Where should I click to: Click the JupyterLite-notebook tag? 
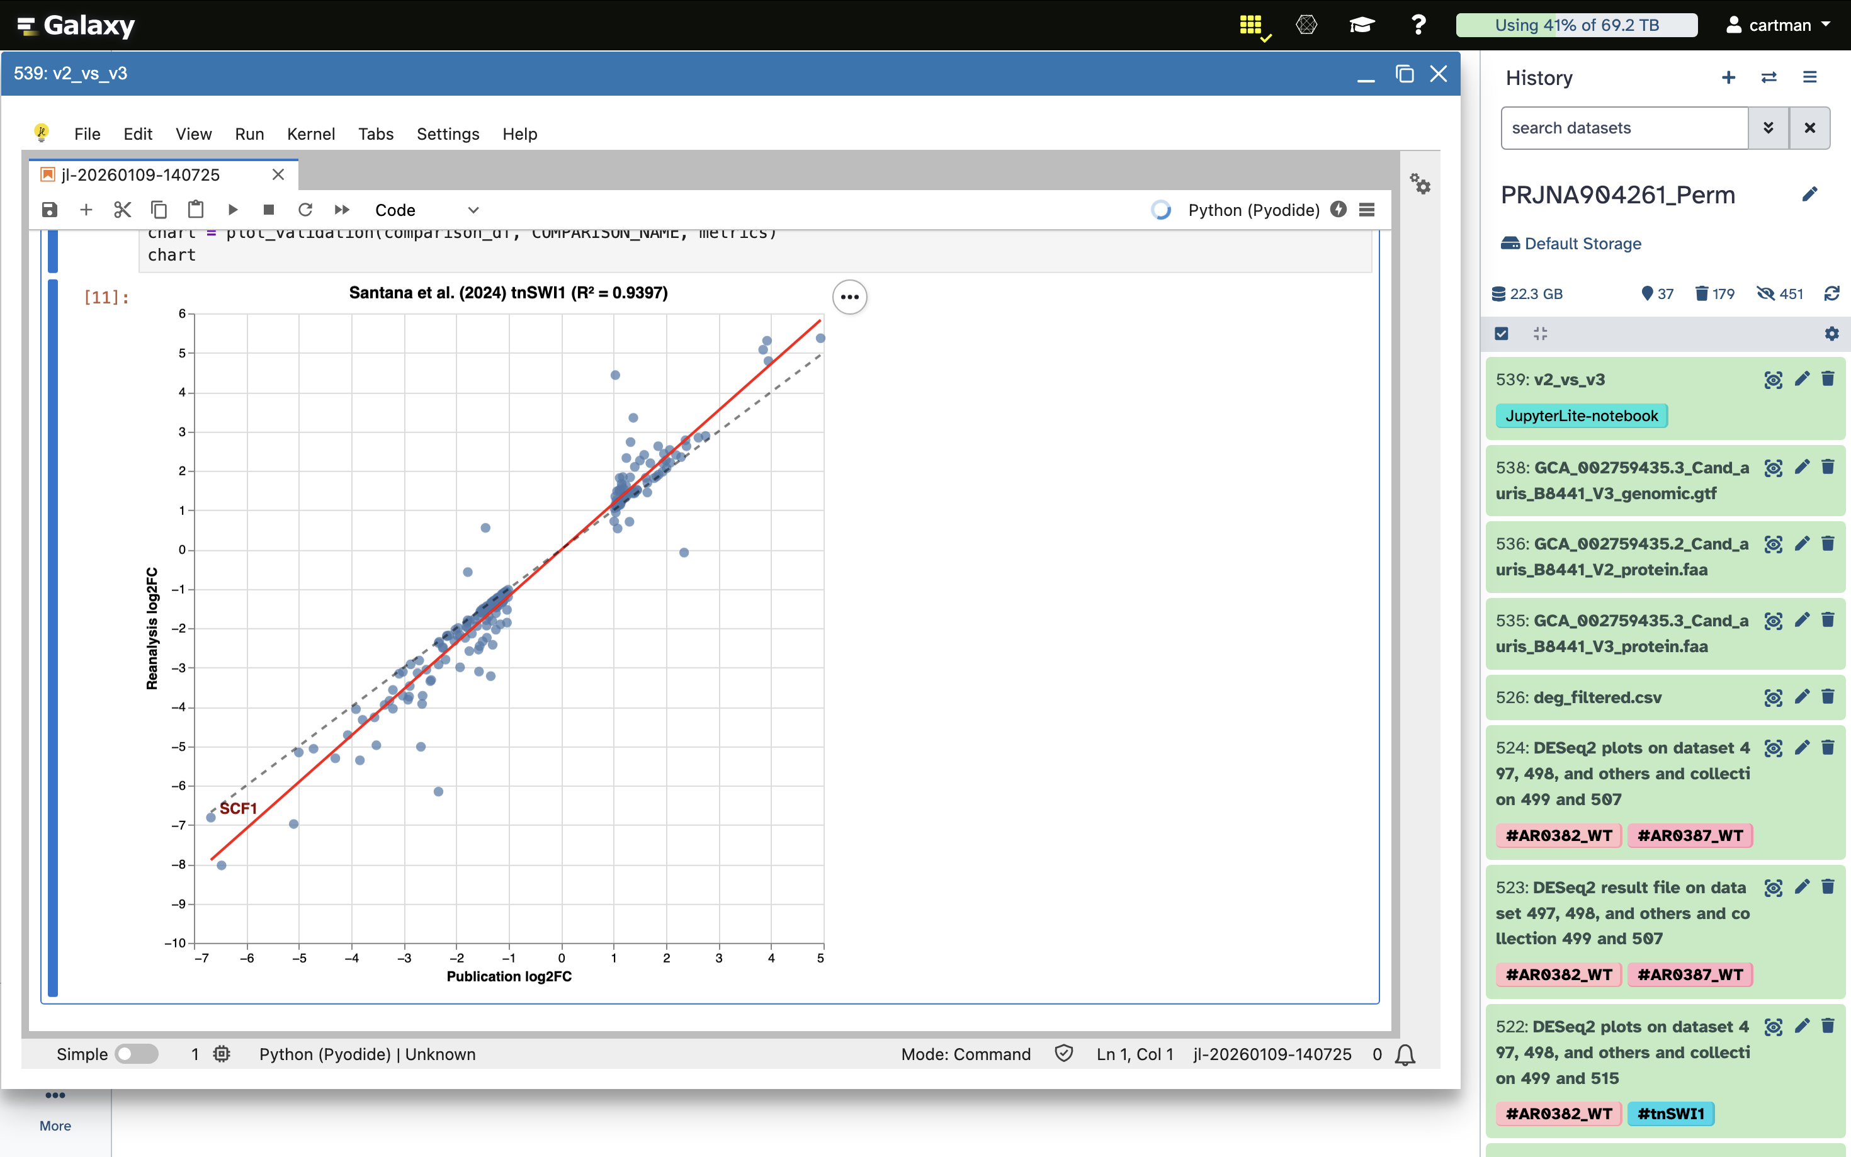click(1582, 415)
